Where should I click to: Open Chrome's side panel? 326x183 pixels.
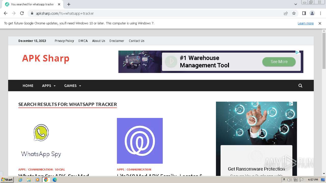point(304,13)
